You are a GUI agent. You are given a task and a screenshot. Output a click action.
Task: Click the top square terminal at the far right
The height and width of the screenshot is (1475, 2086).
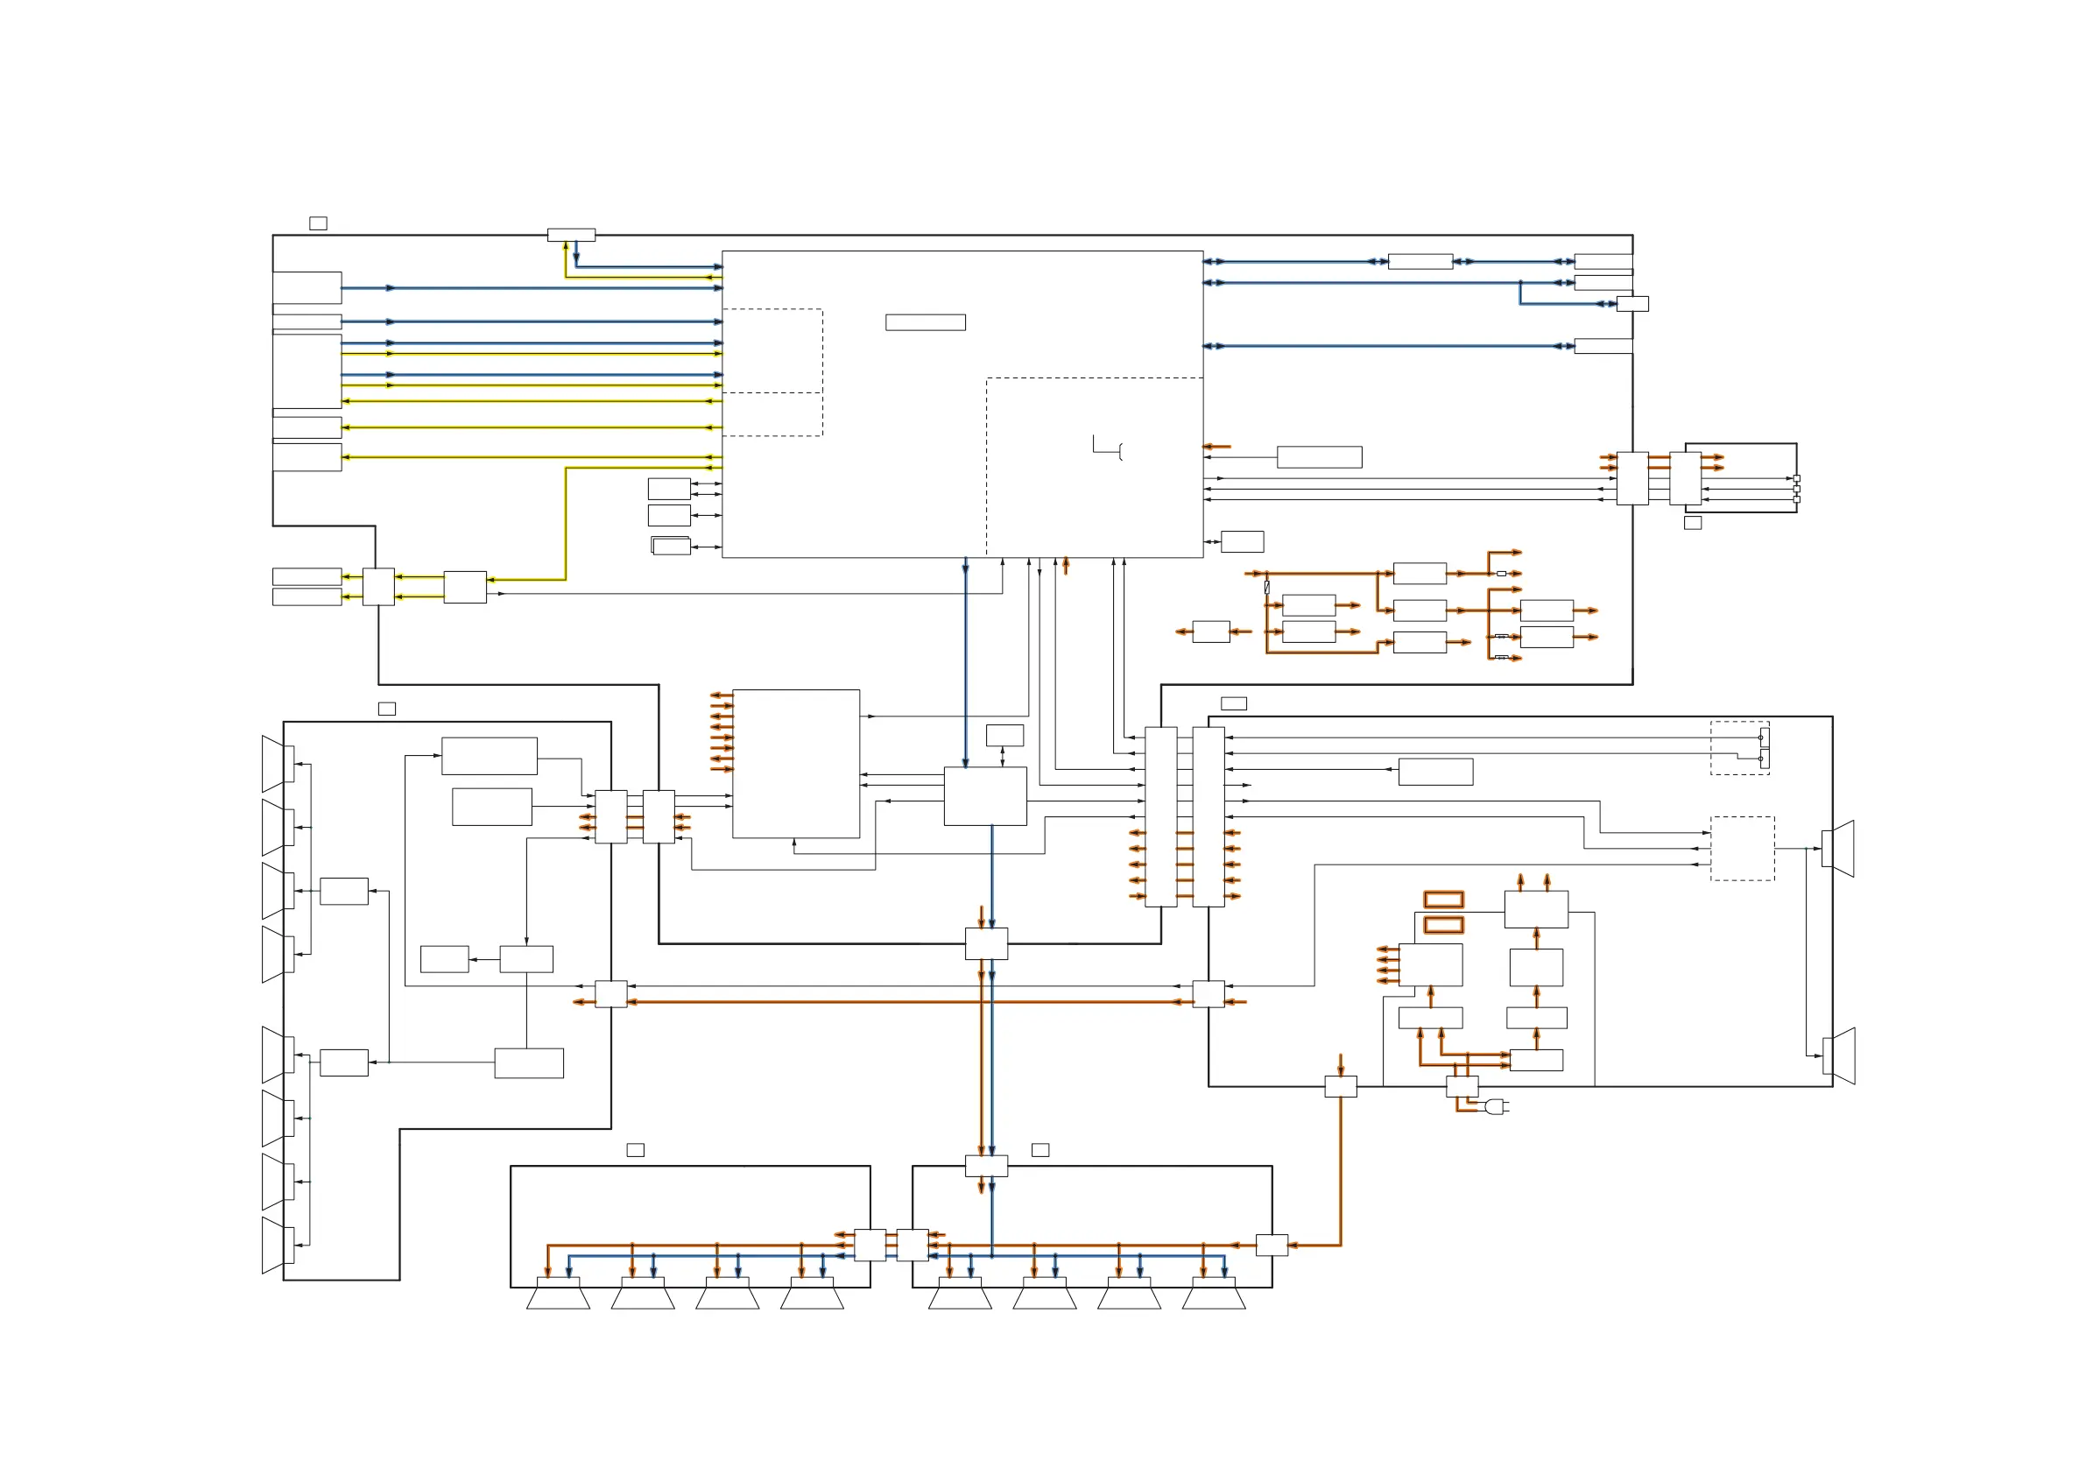click(x=1796, y=479)
